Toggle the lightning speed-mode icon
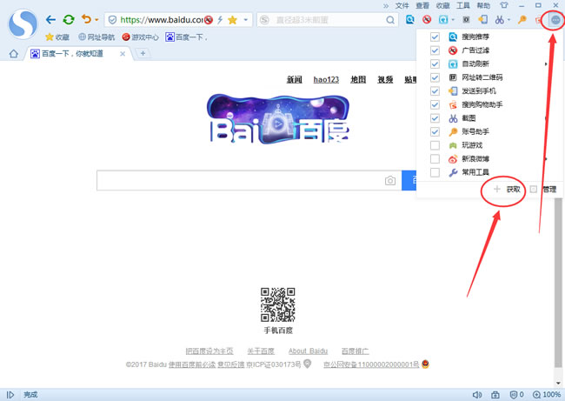 click(x=220, y=20)
